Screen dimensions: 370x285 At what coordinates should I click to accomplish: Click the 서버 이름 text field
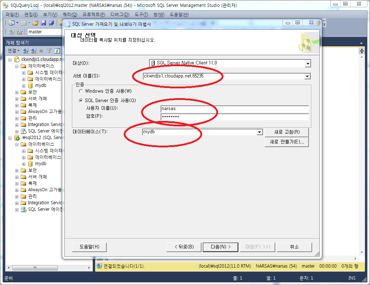click(x=224, y=76)
